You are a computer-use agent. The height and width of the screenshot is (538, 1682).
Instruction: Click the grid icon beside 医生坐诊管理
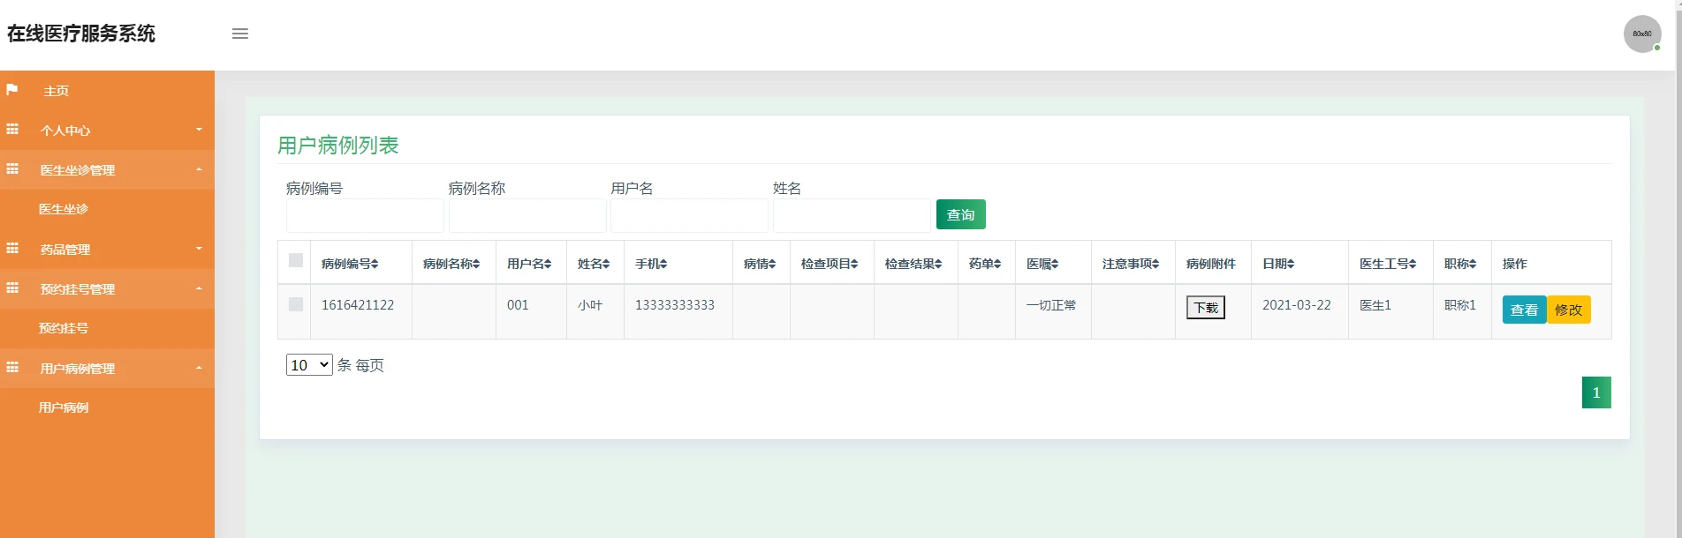coord(12,169)
